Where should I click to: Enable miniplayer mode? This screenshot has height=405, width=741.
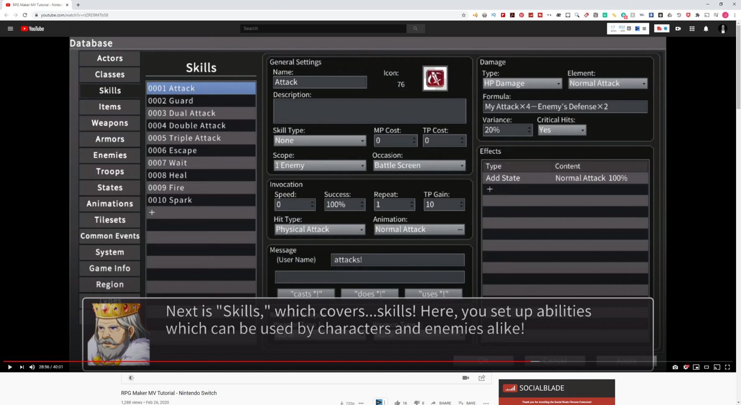point(696,367)
